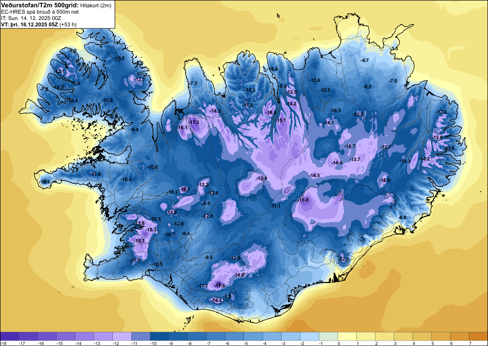Pick legend swatch between -5 and -4
Viewport: 488px width, 346px height.
[x=253, y=336]
